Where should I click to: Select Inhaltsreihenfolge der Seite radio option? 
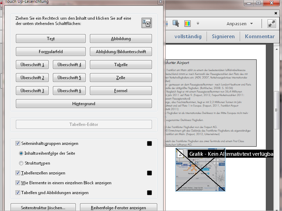point(21,153)
